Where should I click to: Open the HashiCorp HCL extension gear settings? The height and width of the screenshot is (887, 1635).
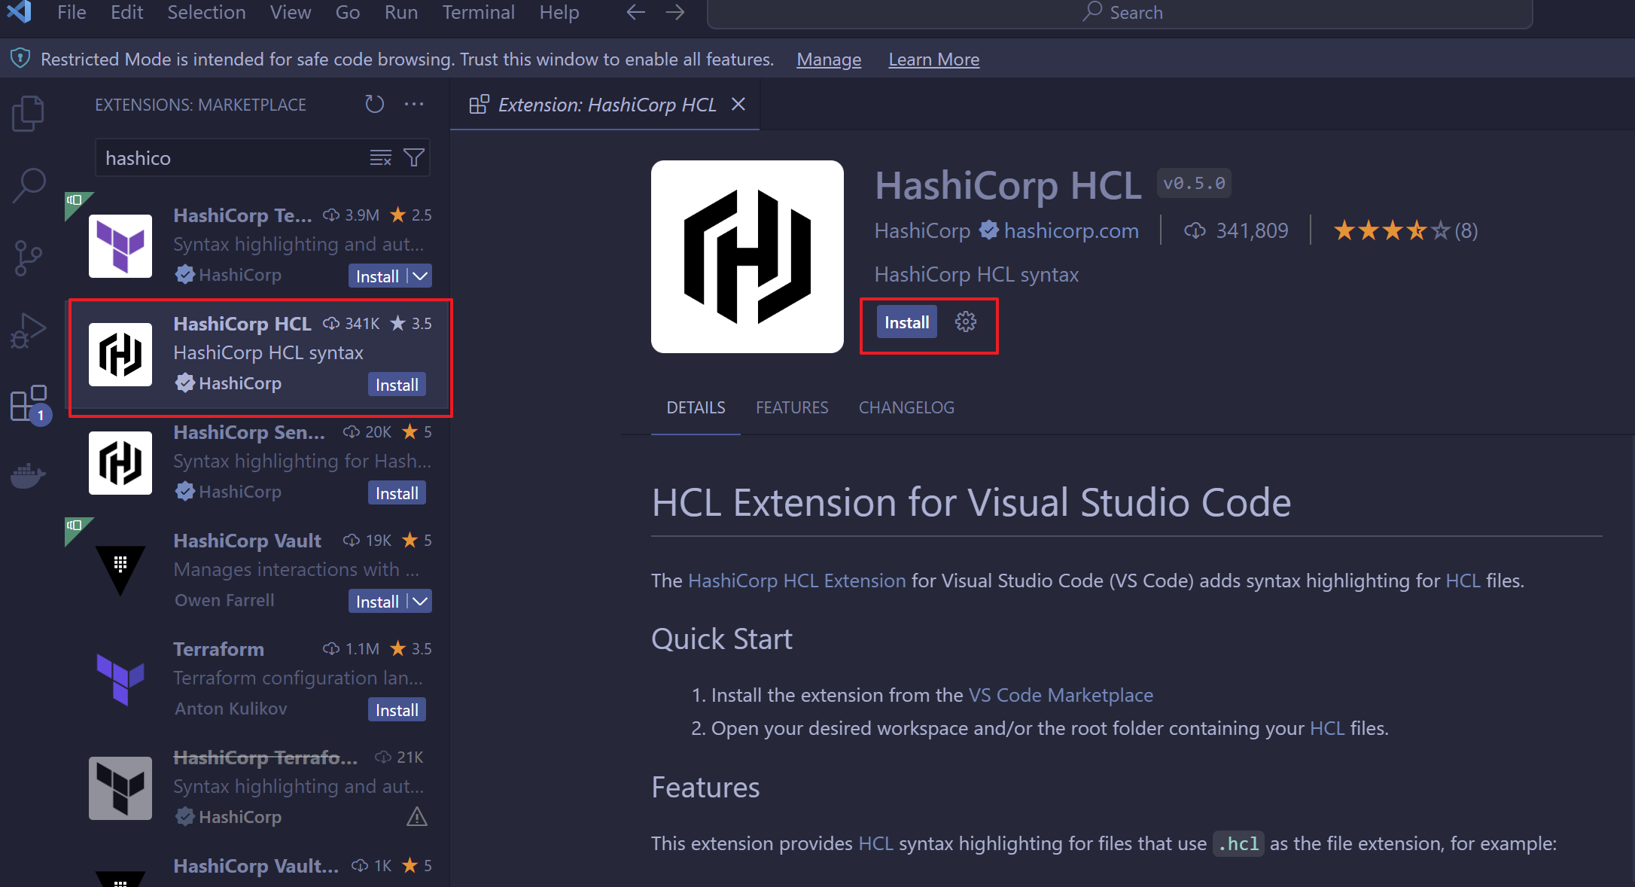(965, 322)
